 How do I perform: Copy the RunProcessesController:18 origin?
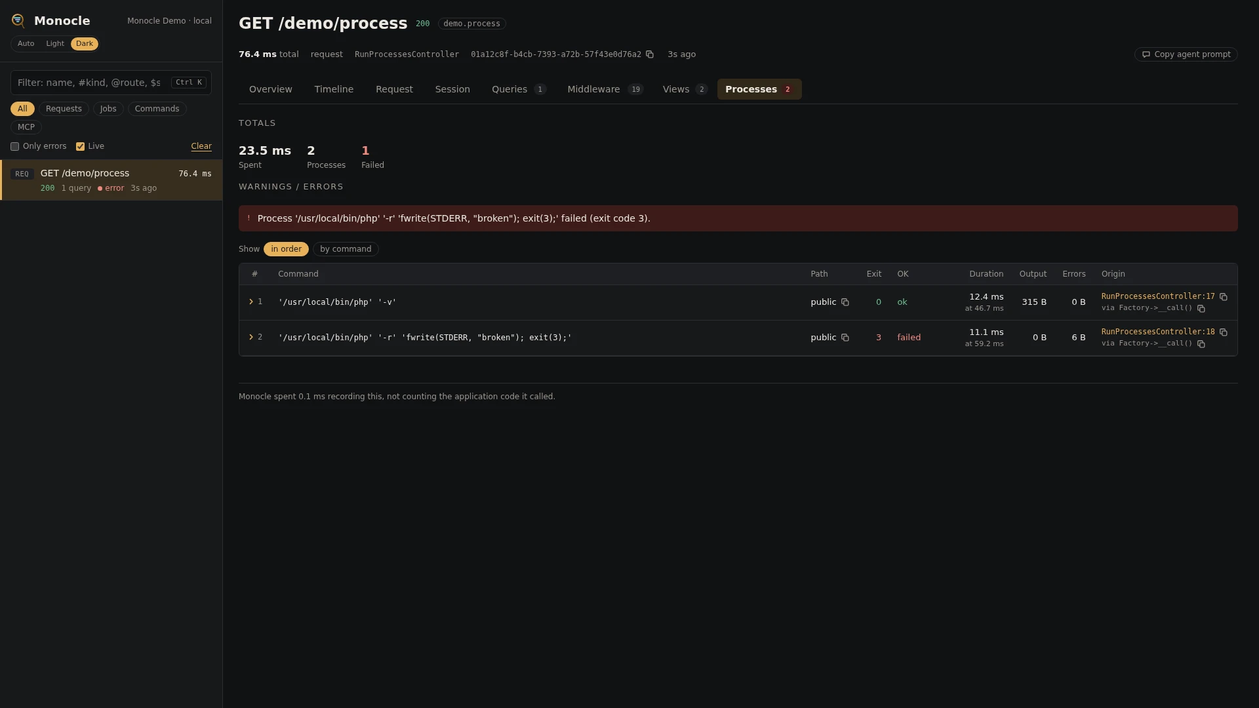[1224, 332]
